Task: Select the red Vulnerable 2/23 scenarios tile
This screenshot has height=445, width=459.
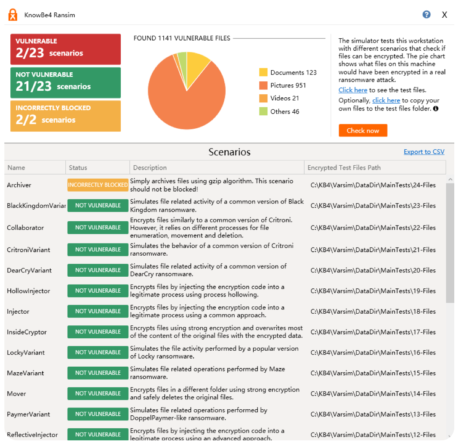Action: [66, 49]
